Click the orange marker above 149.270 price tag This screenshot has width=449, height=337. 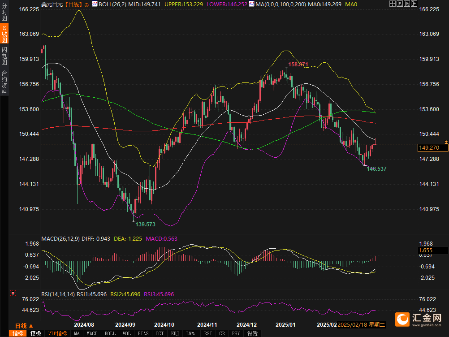point(446,142)
